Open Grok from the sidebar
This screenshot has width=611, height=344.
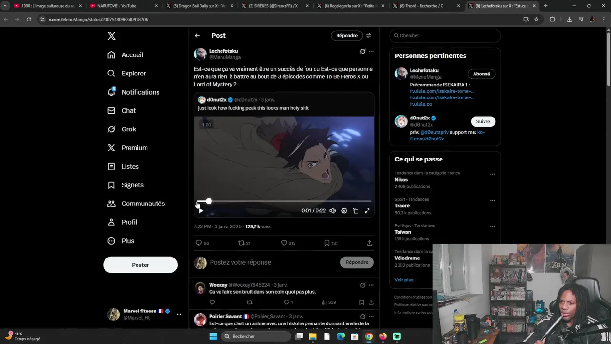(x=122, y=129)
